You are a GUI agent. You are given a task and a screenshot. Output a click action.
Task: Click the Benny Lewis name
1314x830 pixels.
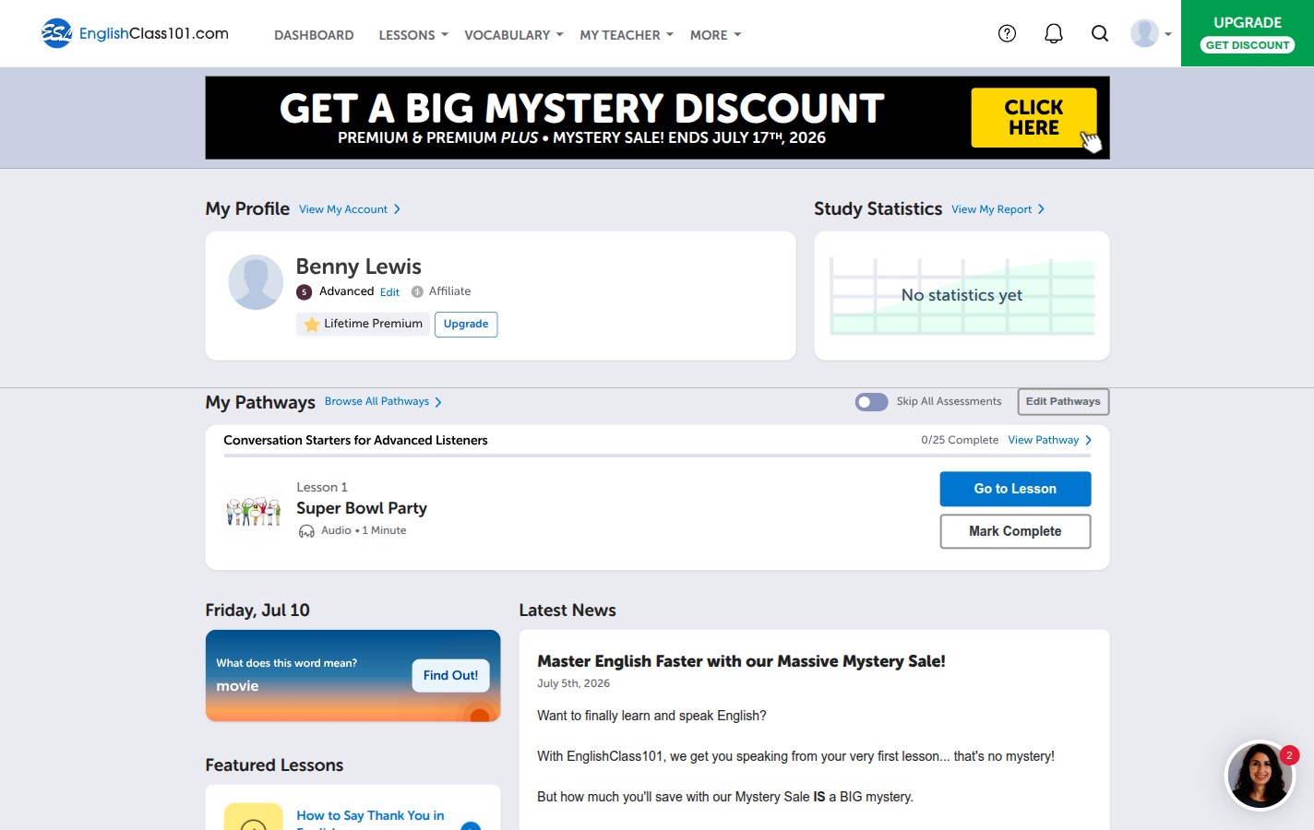[x=358, y=267]
